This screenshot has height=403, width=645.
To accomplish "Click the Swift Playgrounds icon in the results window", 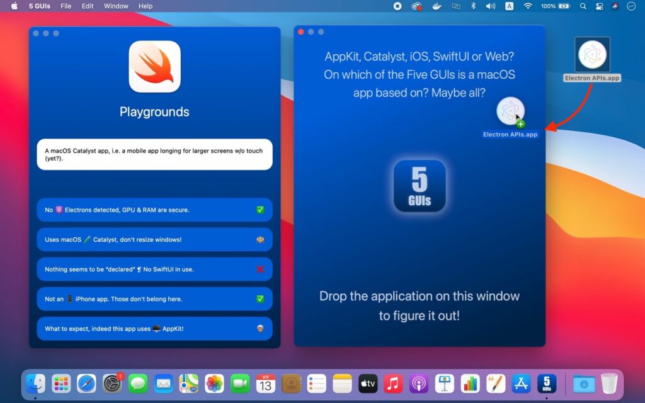I will pos(154,66).
